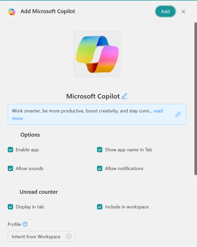Image resolution: width=197 pixels, height=247 pixels.
Task: Disable the Allow sounds checkbox
Action: click(x=10, y=169)
